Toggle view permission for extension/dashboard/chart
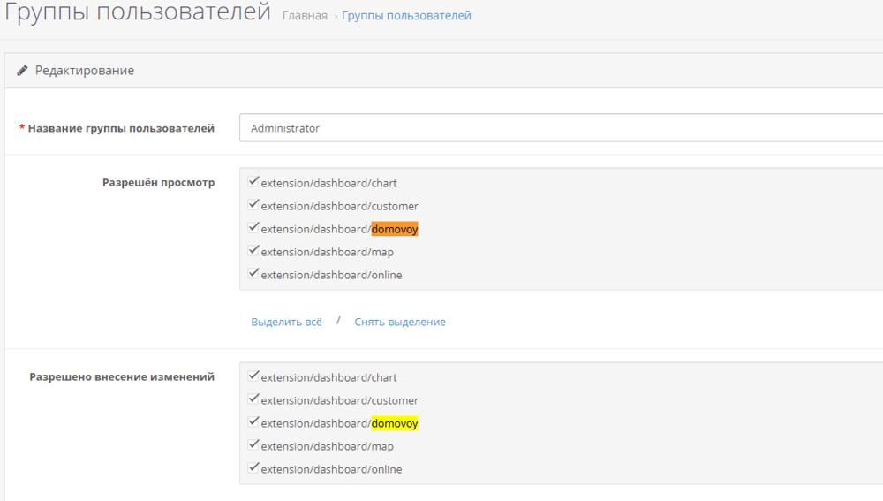Viewport: 883px width, 501px height. 254,182
